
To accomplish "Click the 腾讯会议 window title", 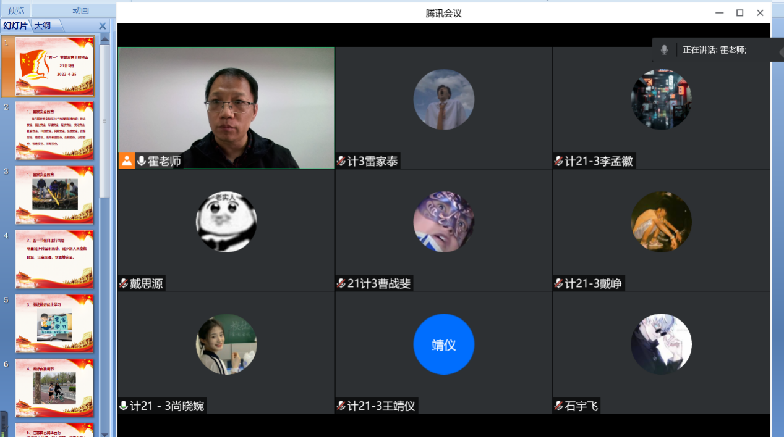I will tap(444, 13).
